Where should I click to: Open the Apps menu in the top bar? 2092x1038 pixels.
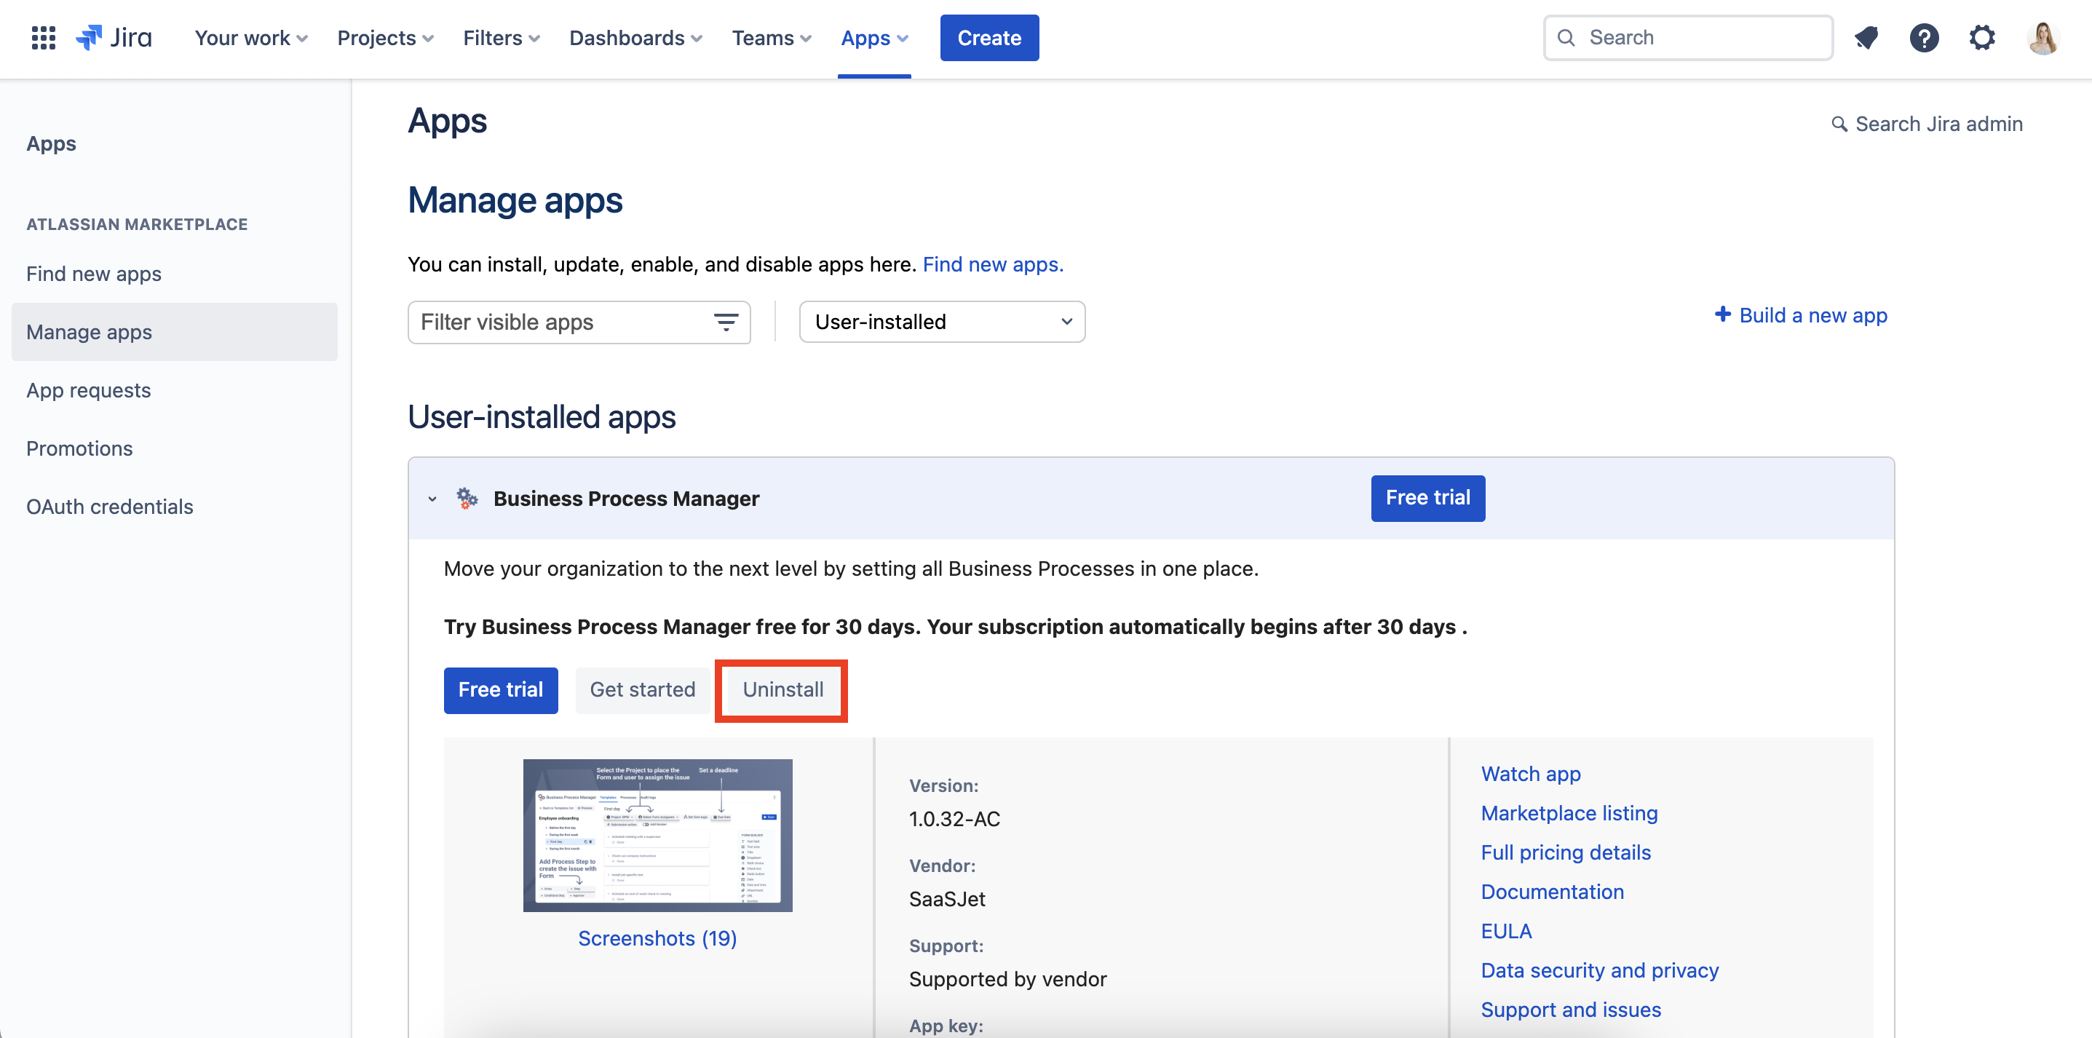[873, 38]
